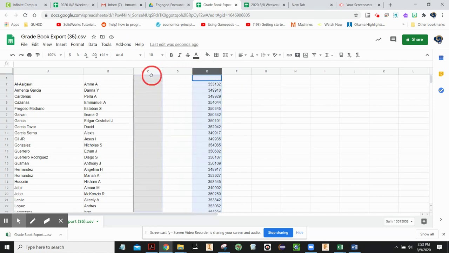Open 'Last edit was seconds ago' history link
The height and width of the screenshot is (253, 449).
coord(174,45)
